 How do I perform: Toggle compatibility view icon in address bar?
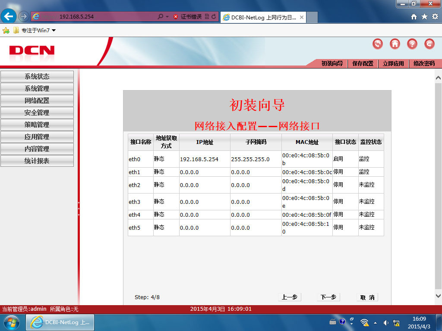pyautogui.click(x=207, y=17)
